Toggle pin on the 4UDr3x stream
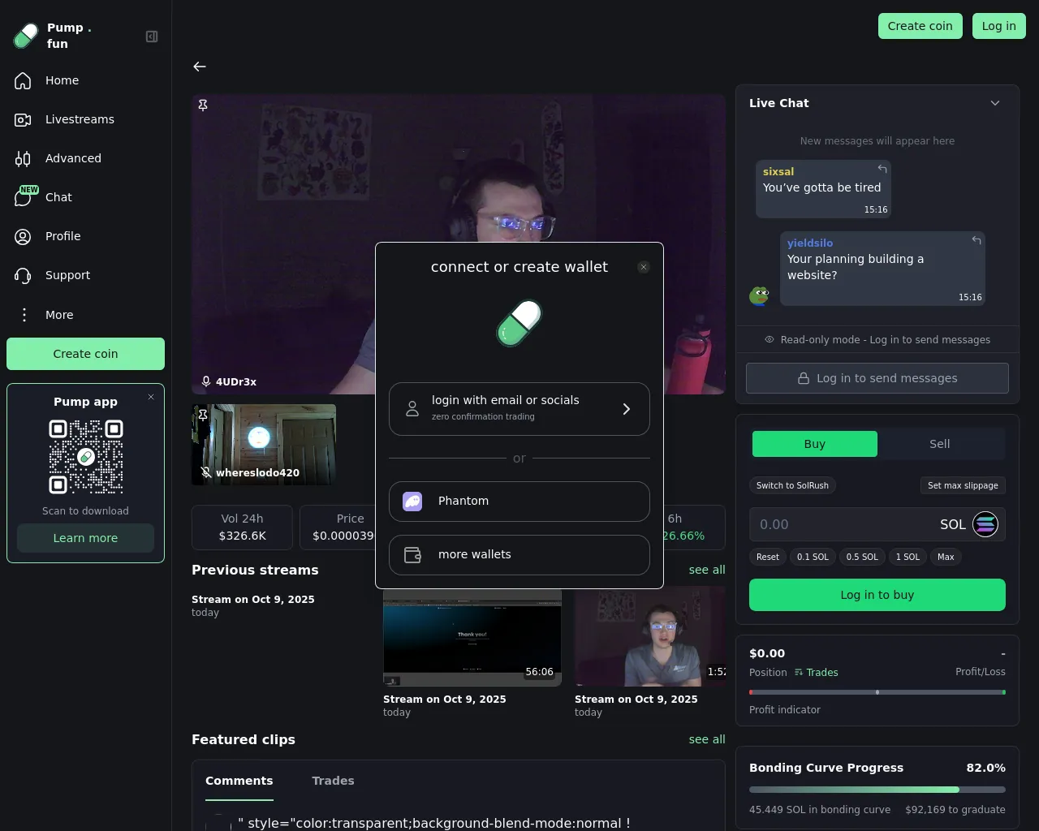This screenshot has height=831, width=1039. [x=203, y=105]
